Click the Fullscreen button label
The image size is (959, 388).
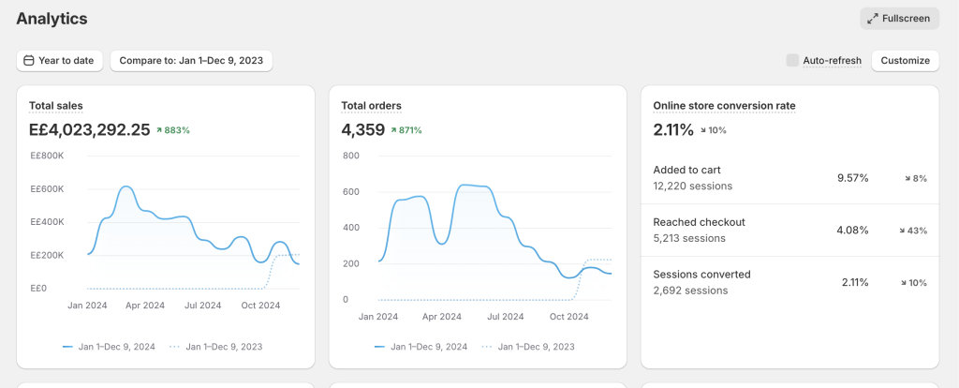[x=906, y=19]
